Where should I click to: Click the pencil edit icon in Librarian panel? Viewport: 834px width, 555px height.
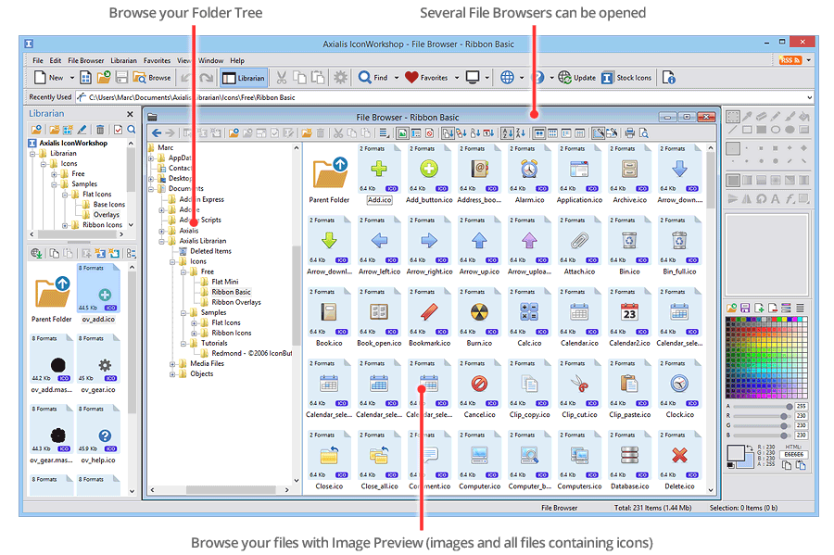(82, 129)
